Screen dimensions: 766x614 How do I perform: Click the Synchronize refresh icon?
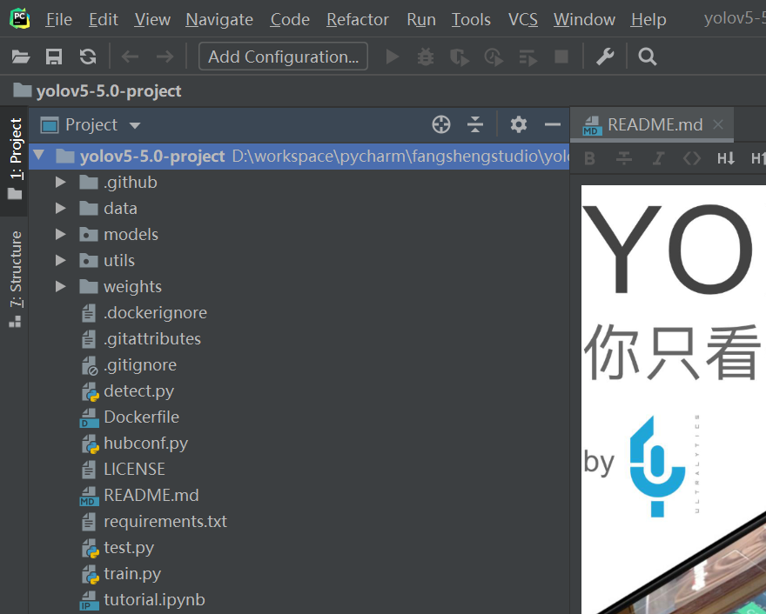point(88,57)
